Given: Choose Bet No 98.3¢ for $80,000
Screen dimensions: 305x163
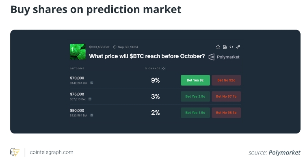Looking at the screenshot, I should tap(226, 113).
